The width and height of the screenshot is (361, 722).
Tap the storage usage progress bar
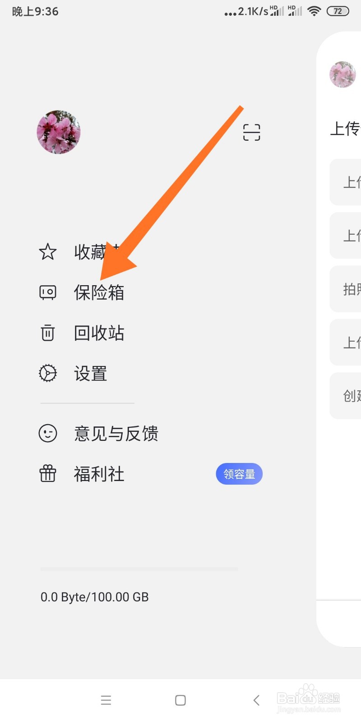point(139,569)
